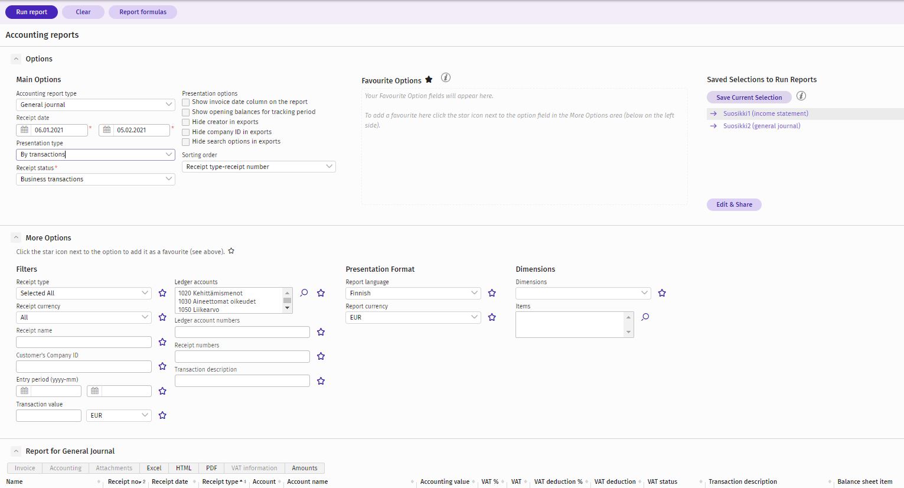Click into the Receipt name input field
The image size is (904, 488).
click(84, 342)
